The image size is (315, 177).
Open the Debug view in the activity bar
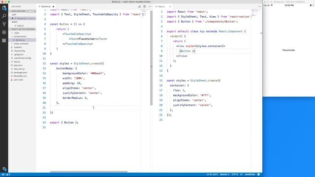point(4,32)
